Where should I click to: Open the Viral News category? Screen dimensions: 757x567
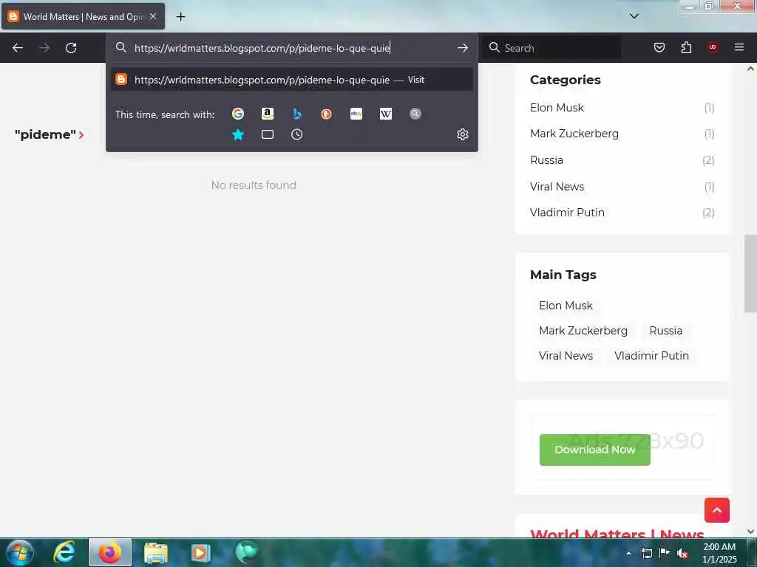557,187
